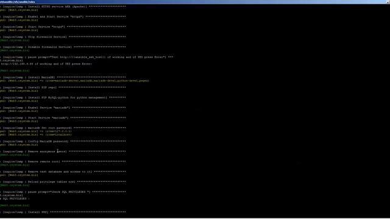Click the 'Install PIP MySQL-python for python management' line
The width and height of the screenshot is (390, 219).
[63, 97]
